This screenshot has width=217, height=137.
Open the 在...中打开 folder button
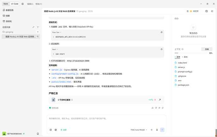click(x=192, y=11)
